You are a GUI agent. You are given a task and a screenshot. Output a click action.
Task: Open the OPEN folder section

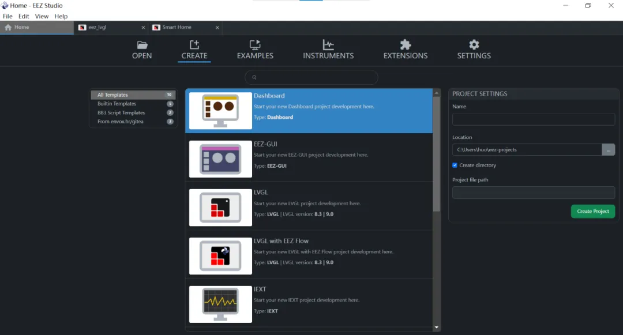142,50
